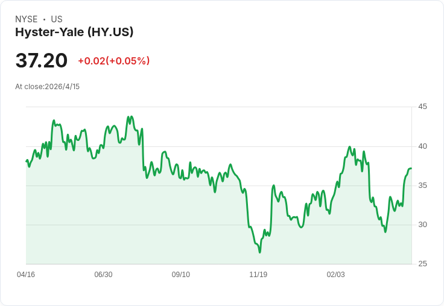
Task: Click the 37.20 closing price
Action: [42, 61]
